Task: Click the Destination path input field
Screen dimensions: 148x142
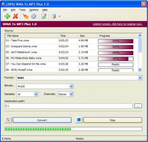Action: pyautogui.click(x=68, y=106)
